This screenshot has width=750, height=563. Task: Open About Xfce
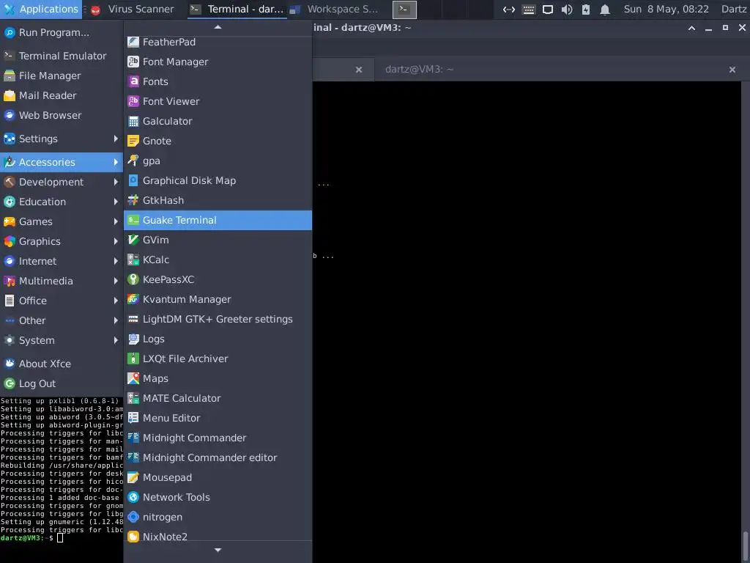pos(62,364)
